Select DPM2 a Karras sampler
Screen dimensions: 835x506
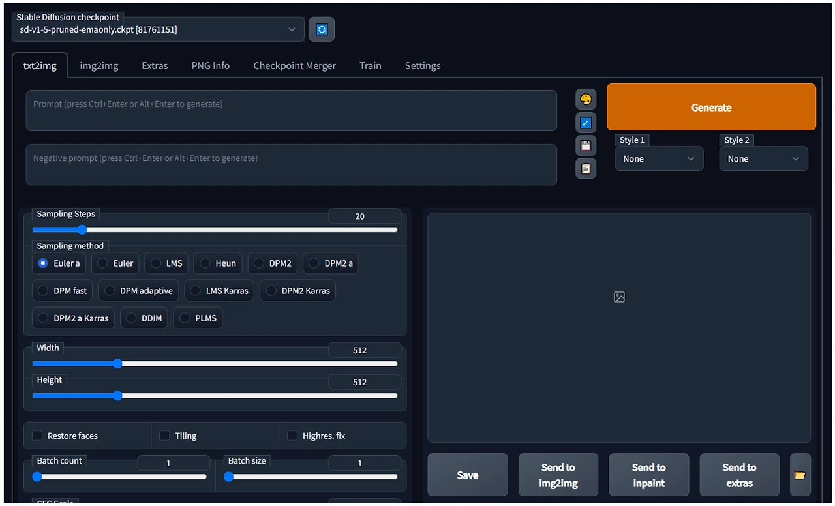click(x=74, y=318)
